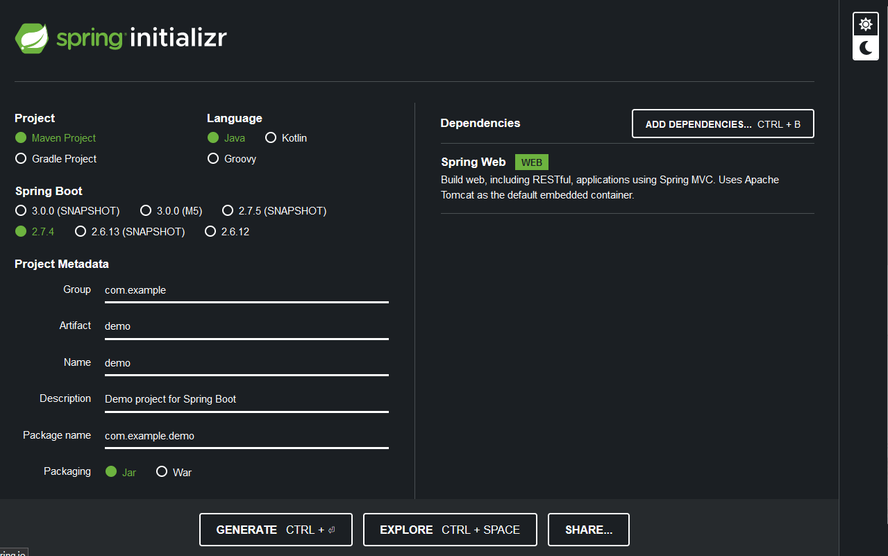The width and height of the screenshot is (888, 556).
Task: Set packaging to Jar
Action: click(x=121, y=472)
